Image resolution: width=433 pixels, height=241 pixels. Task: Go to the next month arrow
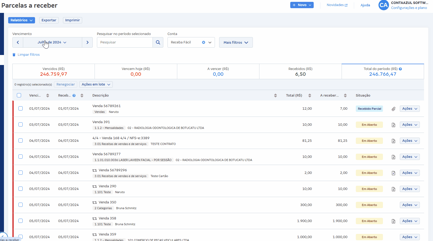point(87,42)
